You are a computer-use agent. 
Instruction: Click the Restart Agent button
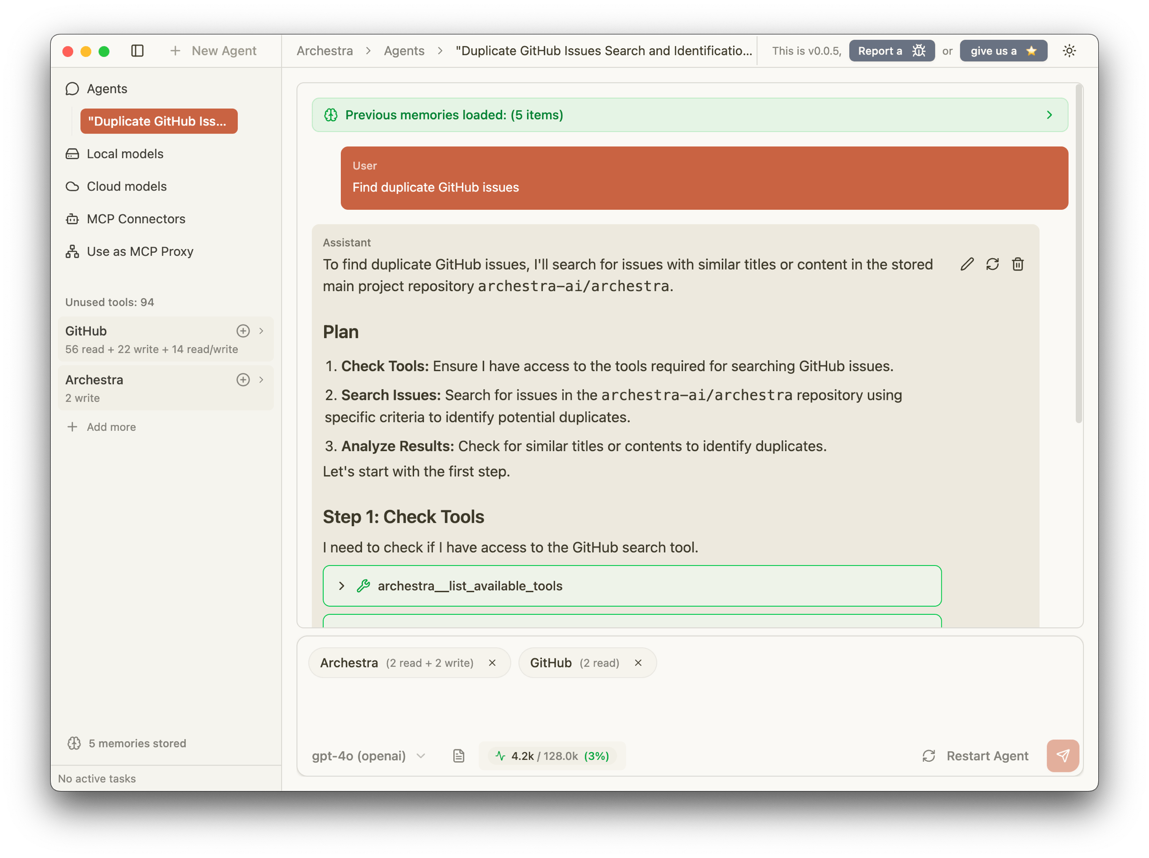(x=975, y=756)
